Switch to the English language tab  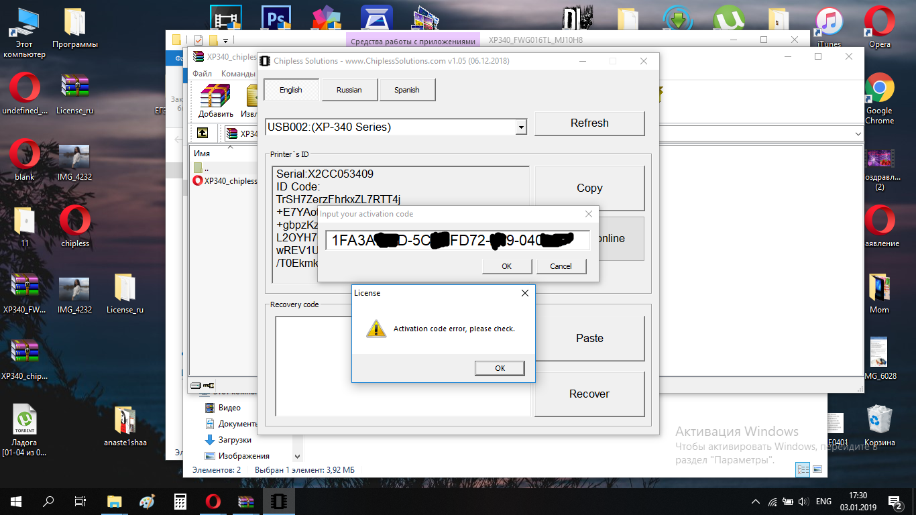tap(291, 90)
